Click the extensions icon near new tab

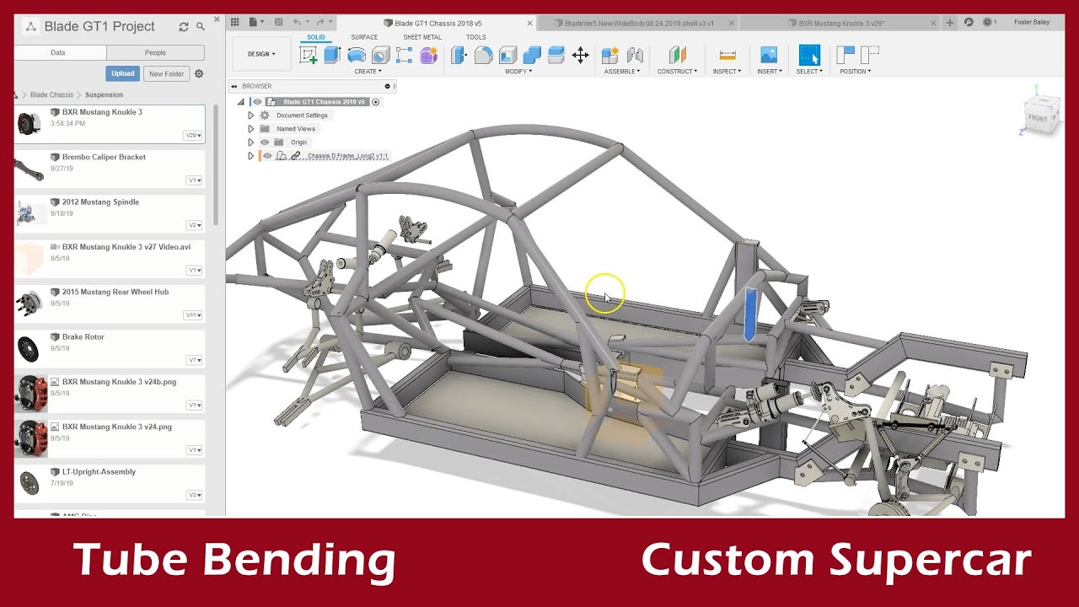click(969, 22)
